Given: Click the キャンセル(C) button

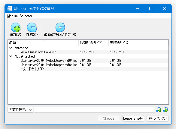Looking at the screenshot, I should [157, 118].
